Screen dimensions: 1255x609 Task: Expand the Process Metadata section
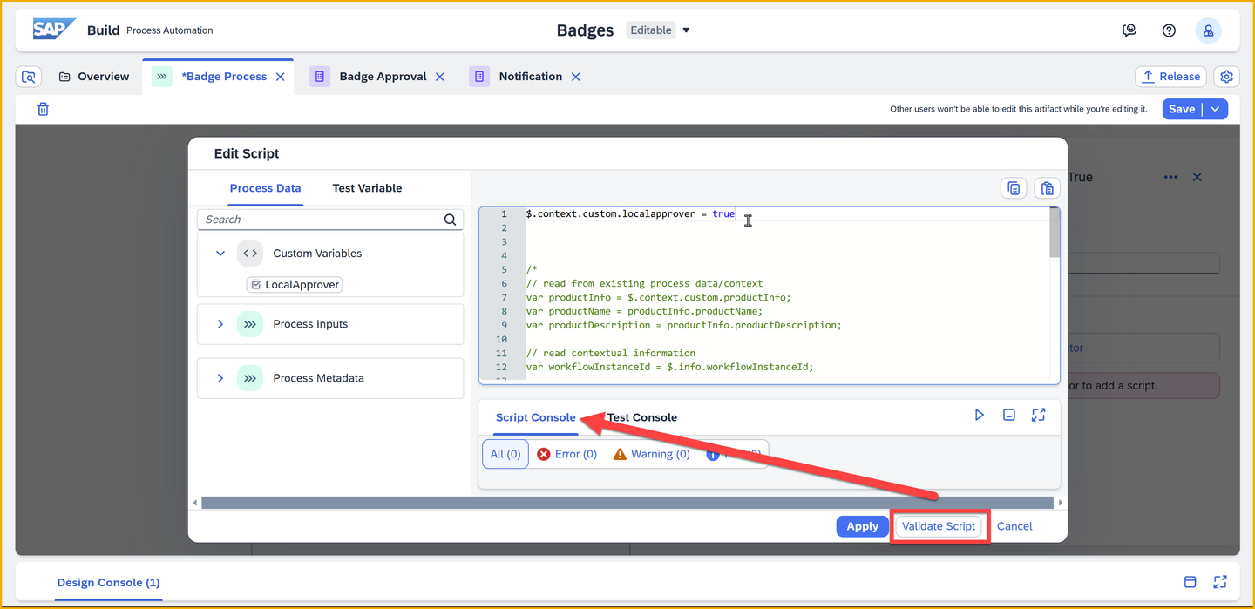coord(220,378)
